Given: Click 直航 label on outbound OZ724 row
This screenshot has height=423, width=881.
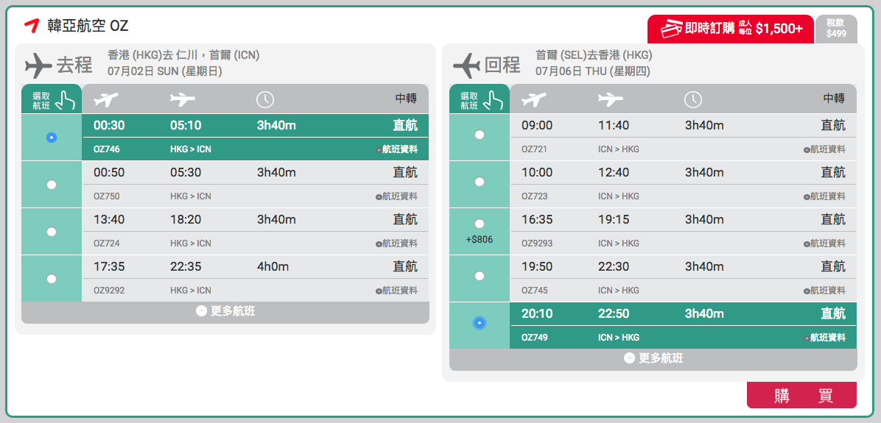Looking at the screenshot, I should (405, 219).
